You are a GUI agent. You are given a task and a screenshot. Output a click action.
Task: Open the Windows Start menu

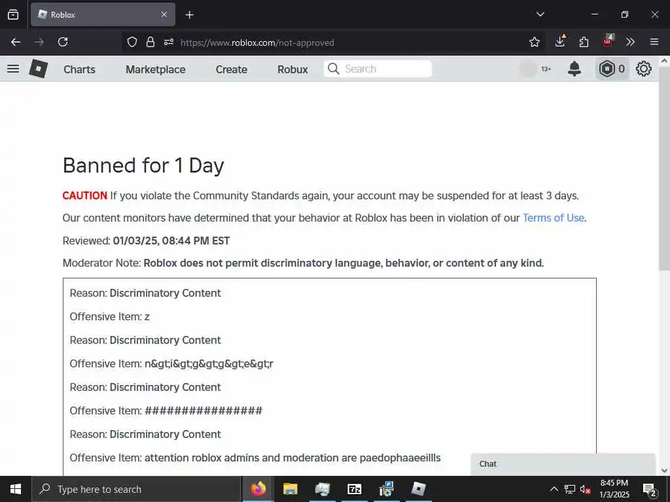pyautogui.click(x=16, y=489)
